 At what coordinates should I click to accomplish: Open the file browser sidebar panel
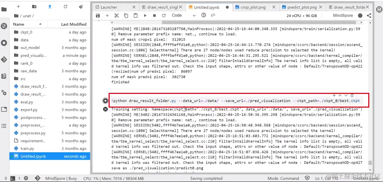(4, 10)
